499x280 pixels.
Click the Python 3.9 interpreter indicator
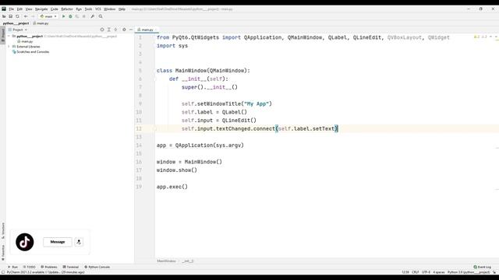469,272
